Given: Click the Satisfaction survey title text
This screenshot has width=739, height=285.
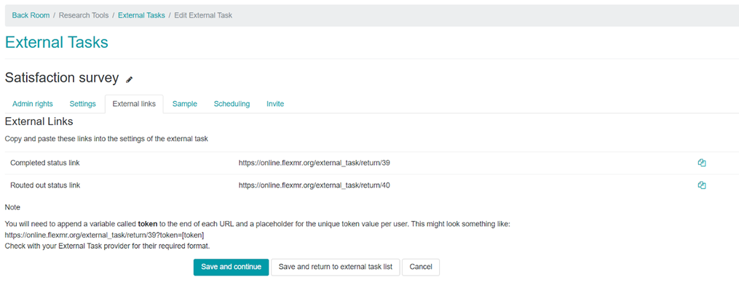Looking at the screenshot, I should (x=62, y=78).
